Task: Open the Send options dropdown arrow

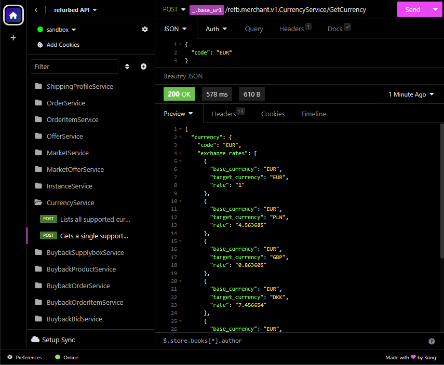Action: [436, 9]
